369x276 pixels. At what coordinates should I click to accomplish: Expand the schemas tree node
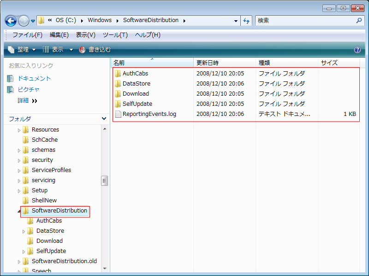19,150
